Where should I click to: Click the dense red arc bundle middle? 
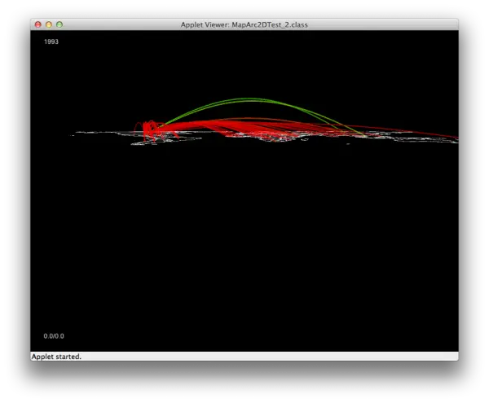249,126
